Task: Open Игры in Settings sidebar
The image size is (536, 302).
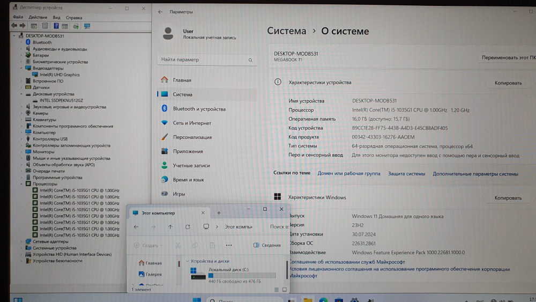Action: 207,194
